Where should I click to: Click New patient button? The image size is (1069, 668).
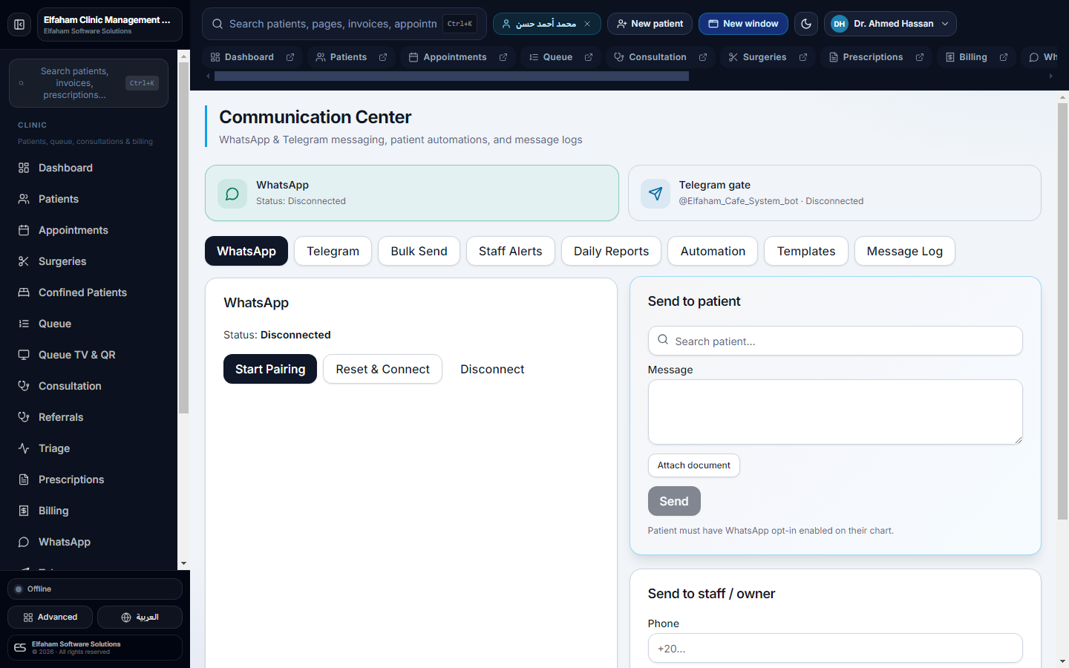(650, 24)
